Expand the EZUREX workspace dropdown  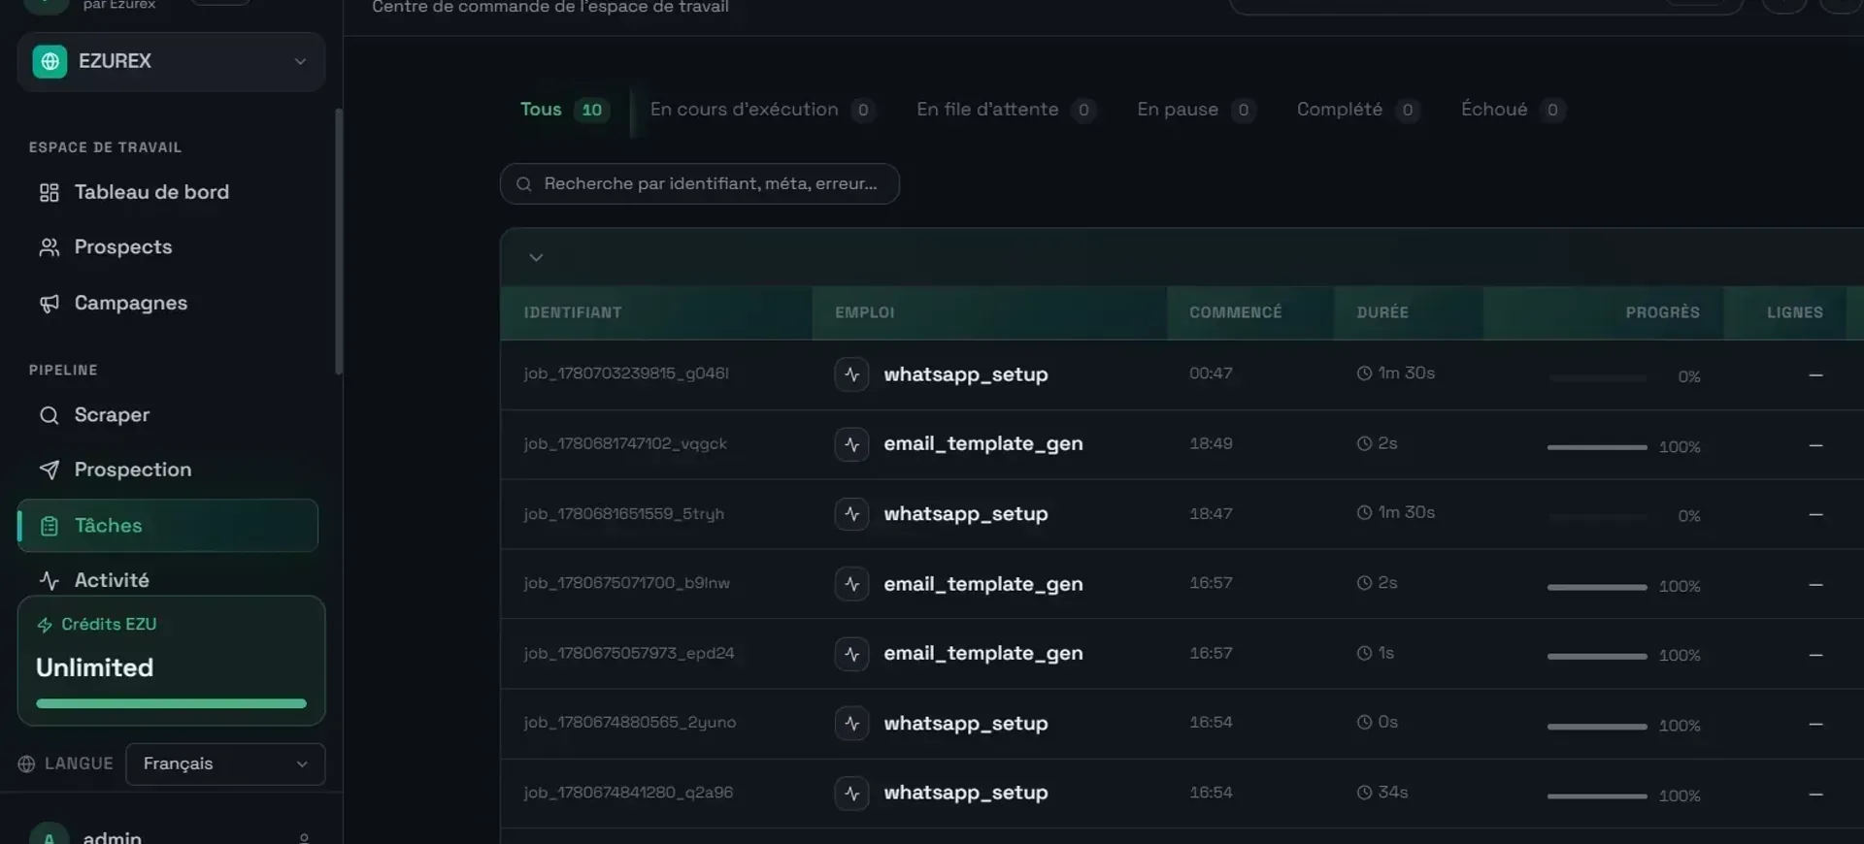(171, 61)
